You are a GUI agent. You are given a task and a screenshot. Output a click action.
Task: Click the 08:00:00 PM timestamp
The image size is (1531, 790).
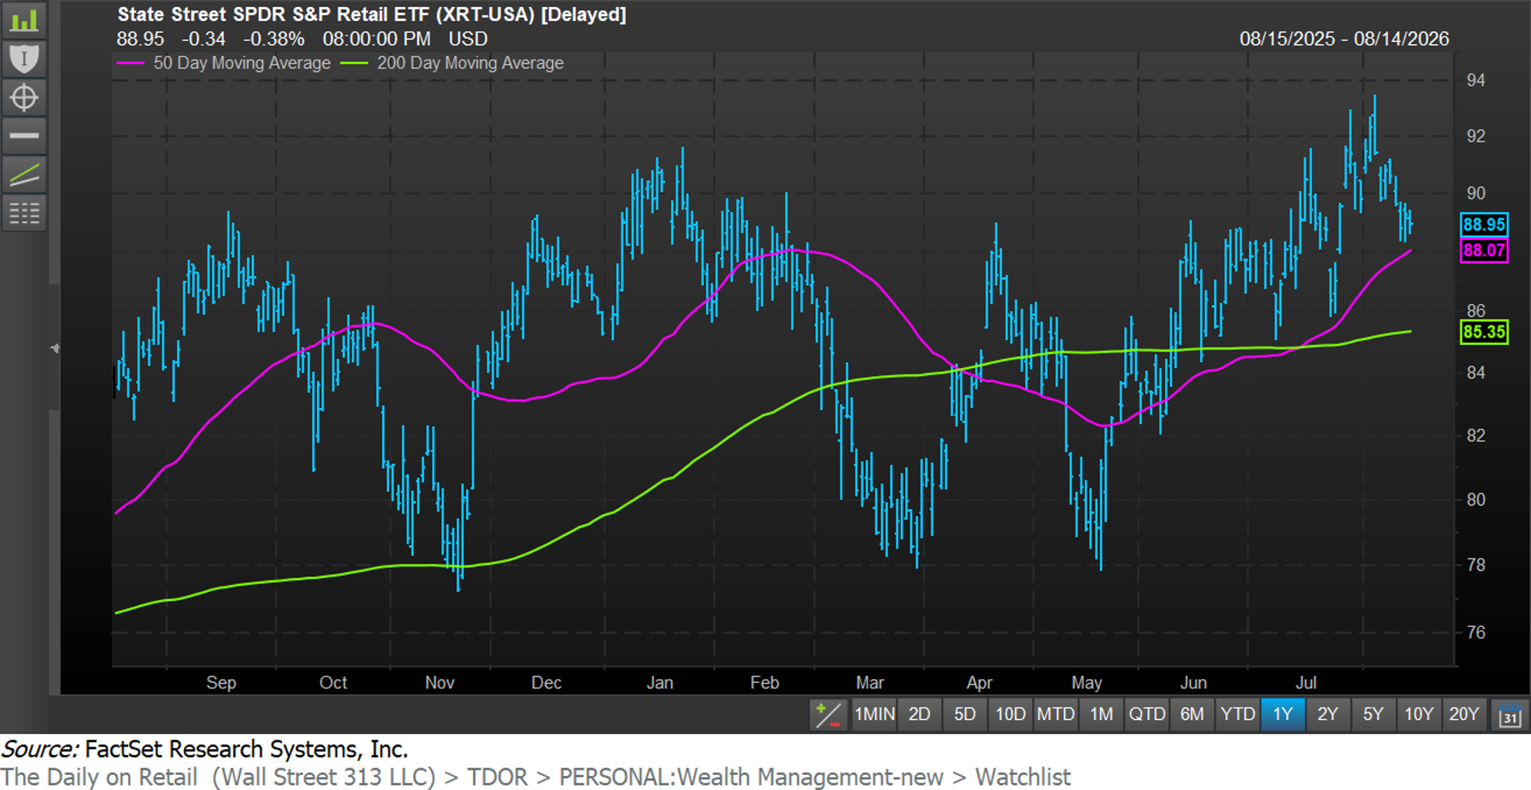tap(376, 39)
